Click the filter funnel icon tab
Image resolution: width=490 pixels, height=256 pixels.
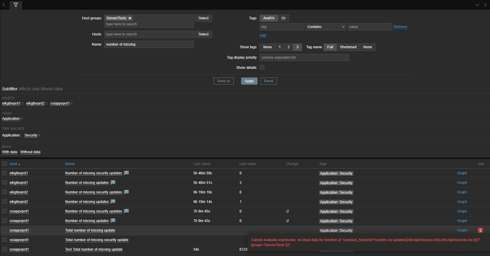(x=16, y=5)
